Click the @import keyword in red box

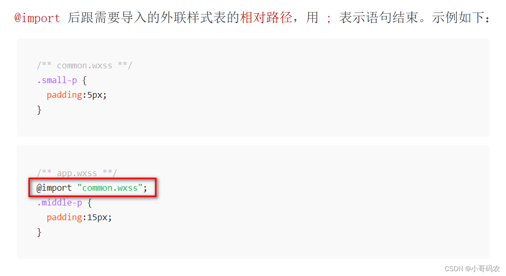click(x=54, y=188)
